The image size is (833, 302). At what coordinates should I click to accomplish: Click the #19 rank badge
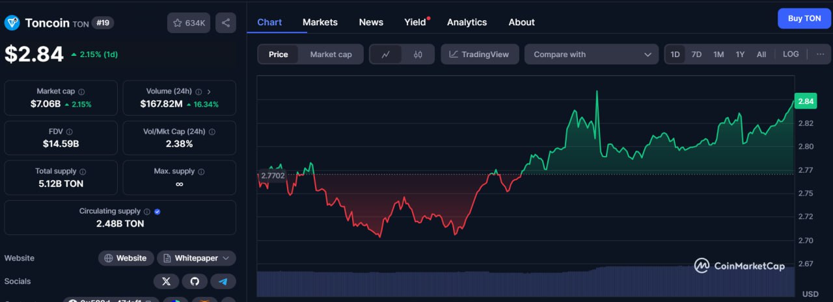103,23
